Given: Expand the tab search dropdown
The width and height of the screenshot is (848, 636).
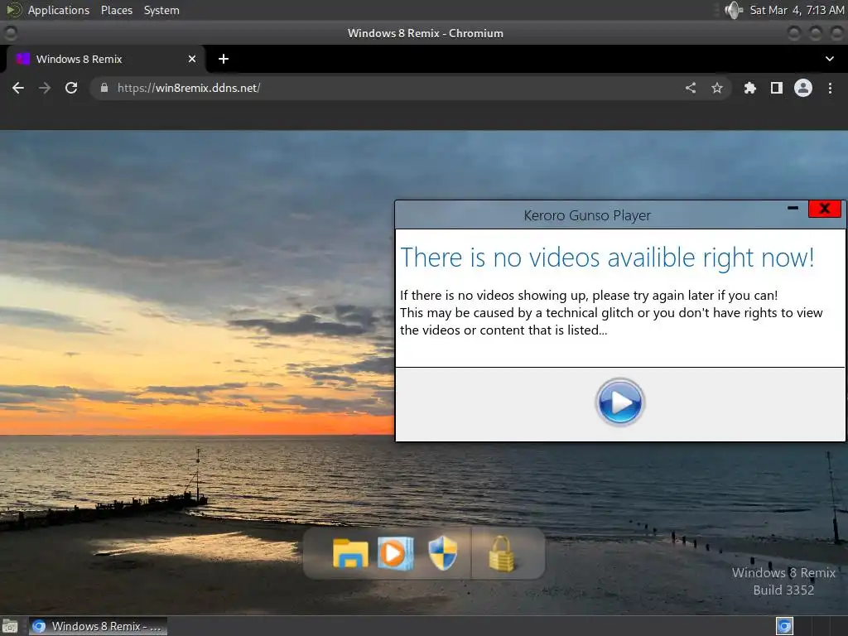Looking at the screenshot, I should [x=830, y=59].
